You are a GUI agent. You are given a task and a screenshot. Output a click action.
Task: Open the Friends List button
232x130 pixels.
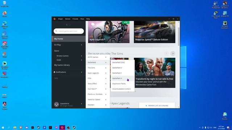pos(157,105)
